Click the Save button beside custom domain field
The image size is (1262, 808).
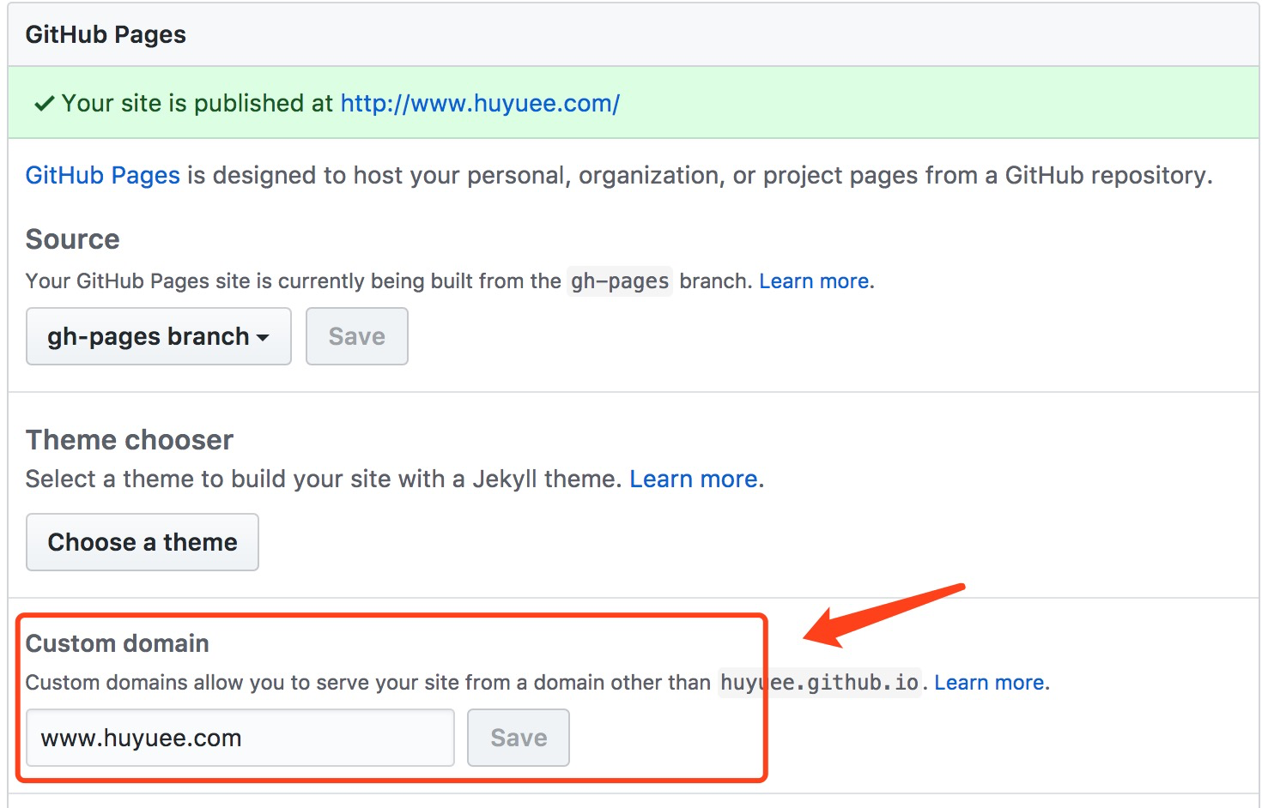coord(519,738)
